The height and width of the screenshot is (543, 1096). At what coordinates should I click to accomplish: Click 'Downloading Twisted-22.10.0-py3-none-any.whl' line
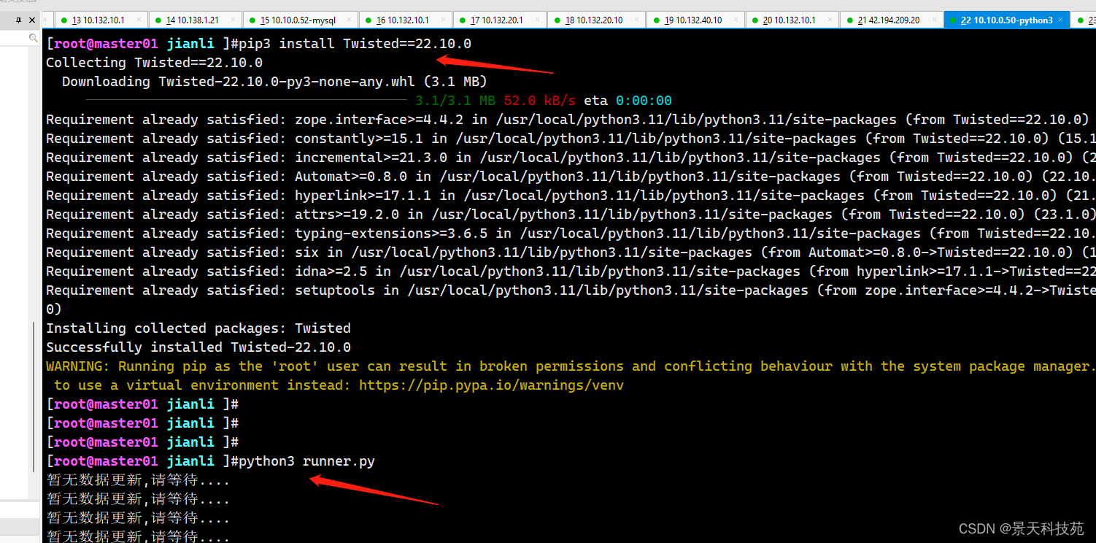tap(274, 82)
